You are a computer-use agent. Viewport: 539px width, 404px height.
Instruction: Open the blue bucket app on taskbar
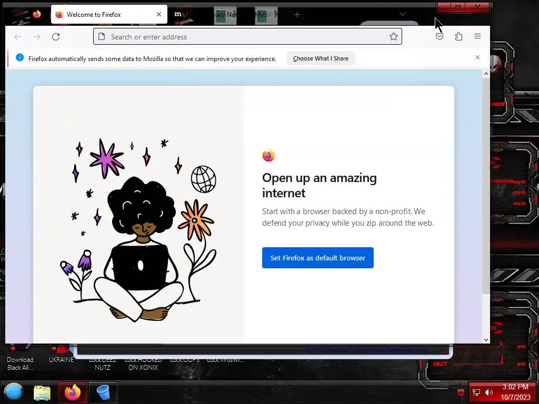point(103,392)
